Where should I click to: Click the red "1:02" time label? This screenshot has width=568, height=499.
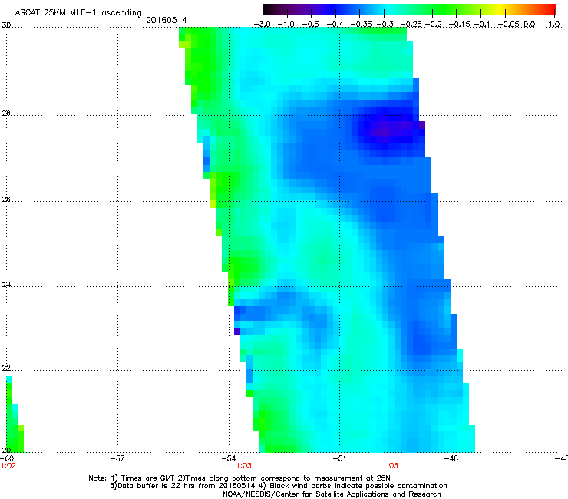pyautogui.click(x=8, y=466)
